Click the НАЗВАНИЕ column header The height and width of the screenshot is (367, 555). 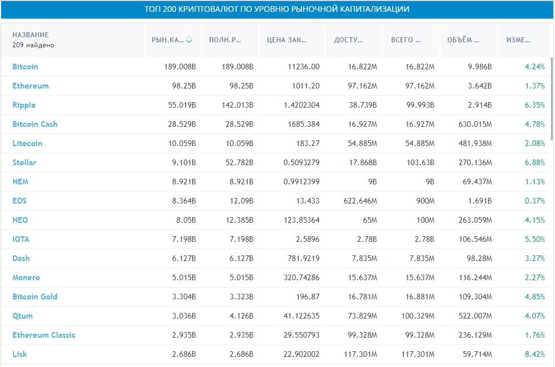tap(30, 35)
